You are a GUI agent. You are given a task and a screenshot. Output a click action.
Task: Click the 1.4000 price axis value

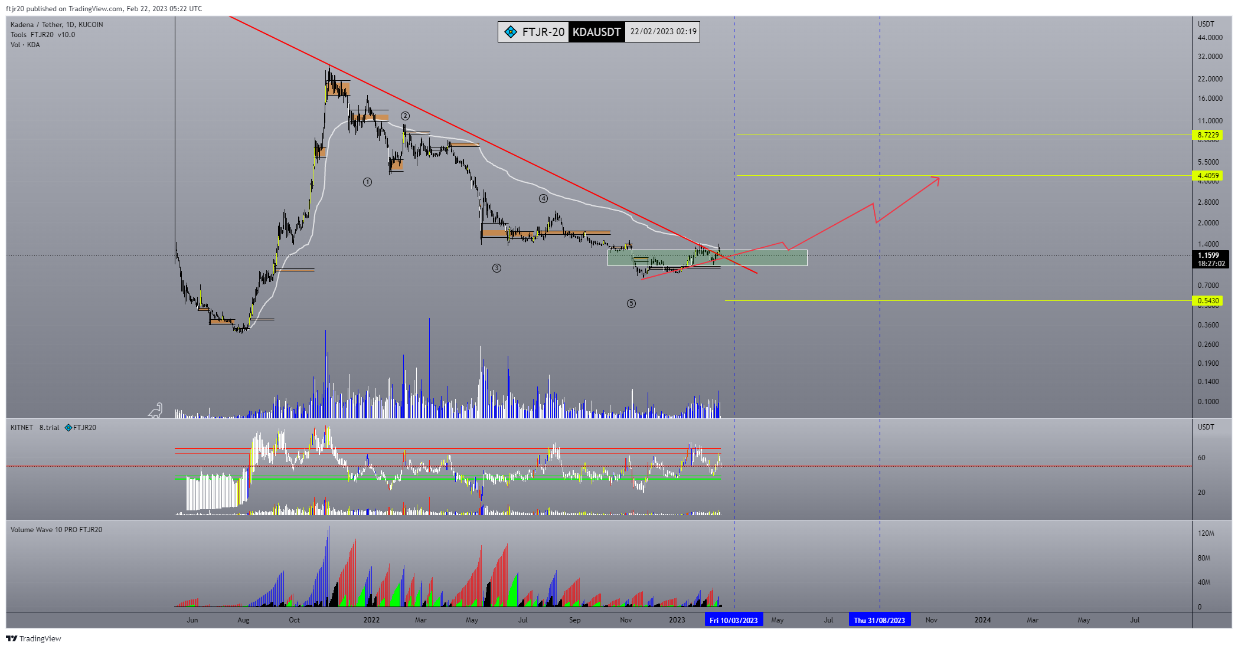pos(1208,244)
